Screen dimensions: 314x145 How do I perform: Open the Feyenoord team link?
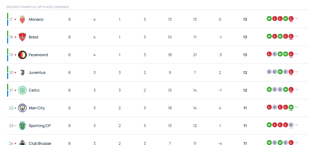coord(38,55)
